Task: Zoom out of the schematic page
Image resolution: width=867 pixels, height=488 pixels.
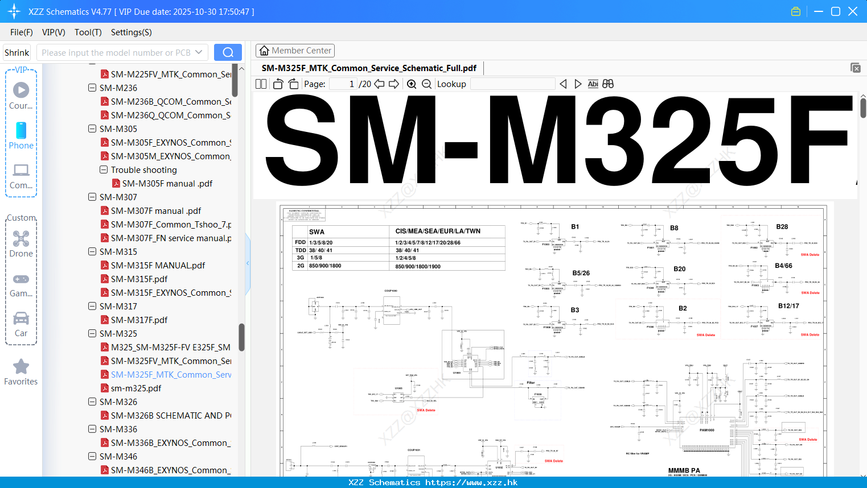Action: pos(426,84)
